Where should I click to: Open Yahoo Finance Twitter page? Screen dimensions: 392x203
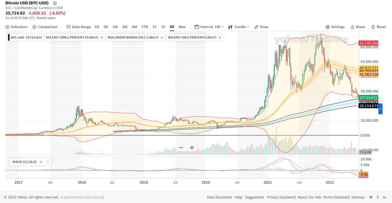pos(371,197)
